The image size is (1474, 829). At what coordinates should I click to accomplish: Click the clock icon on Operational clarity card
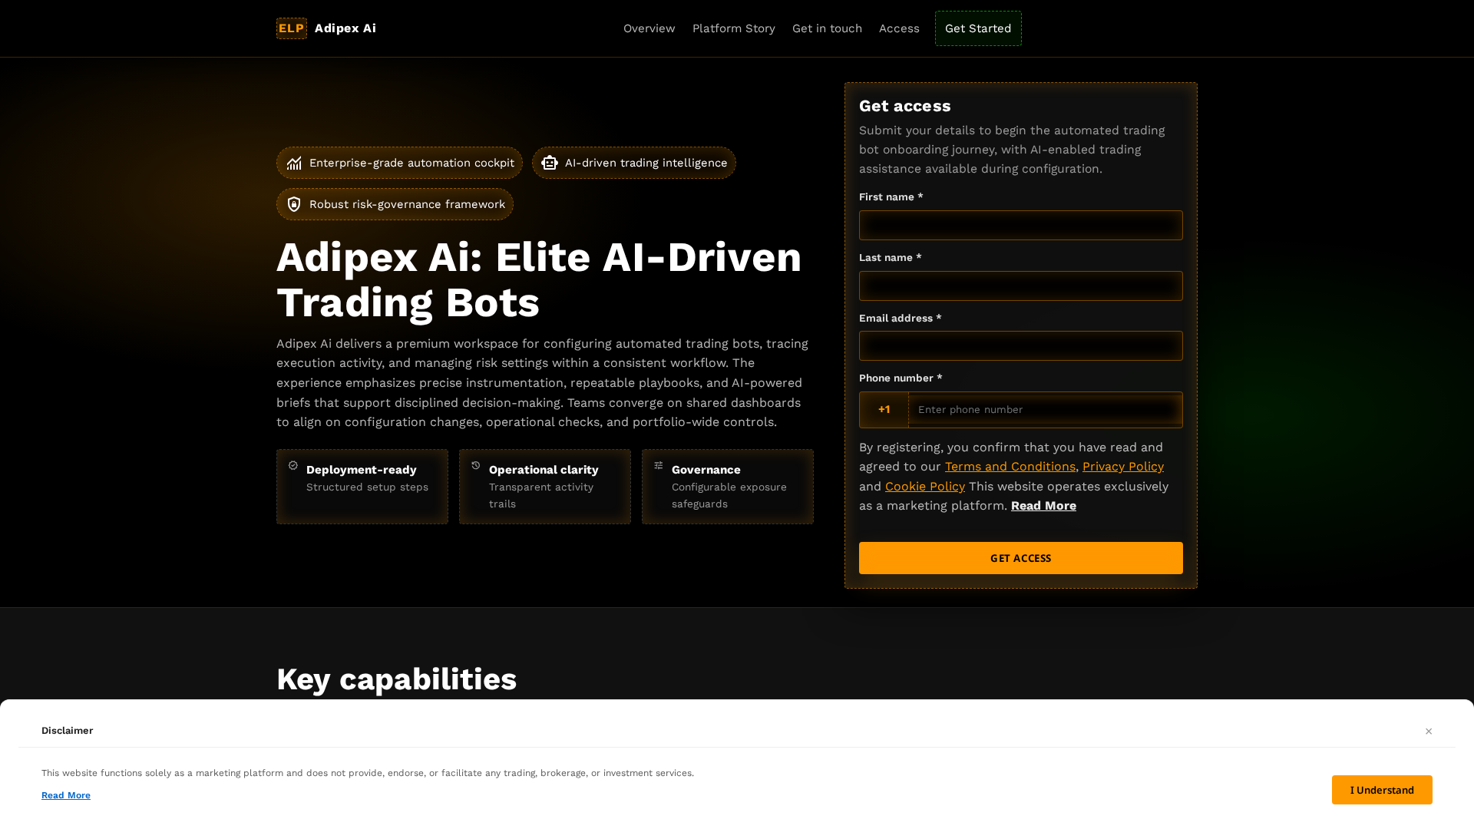pos(476,465)
